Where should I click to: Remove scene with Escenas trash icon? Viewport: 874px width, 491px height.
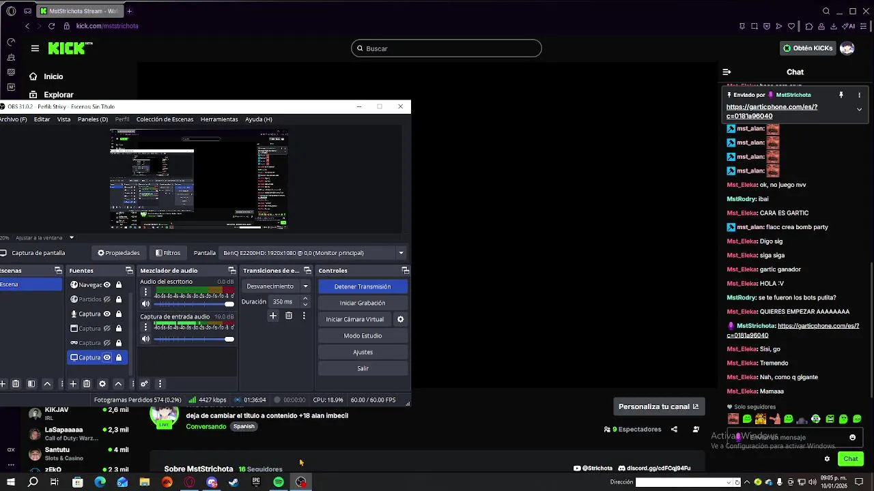tap(16, 384)
